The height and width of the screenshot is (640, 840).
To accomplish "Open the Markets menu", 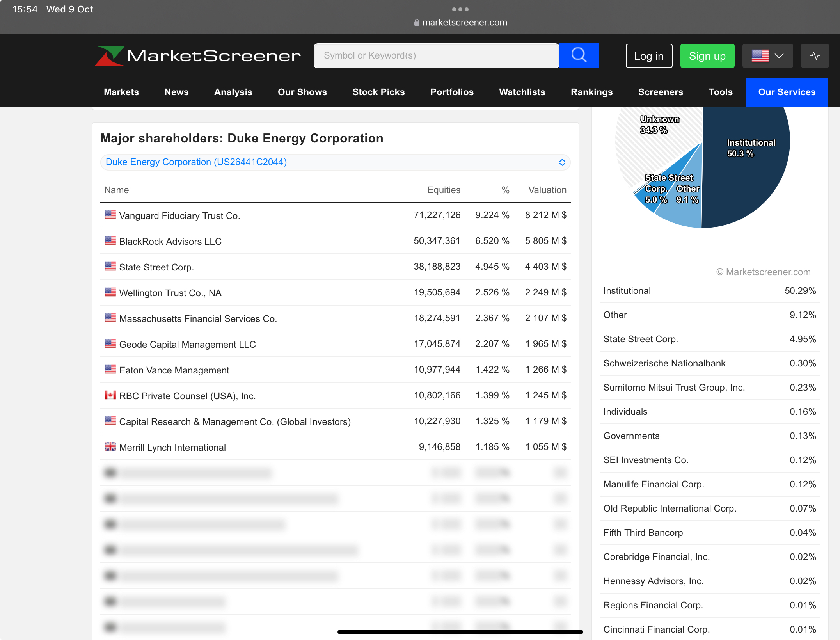I will point(121,92).
